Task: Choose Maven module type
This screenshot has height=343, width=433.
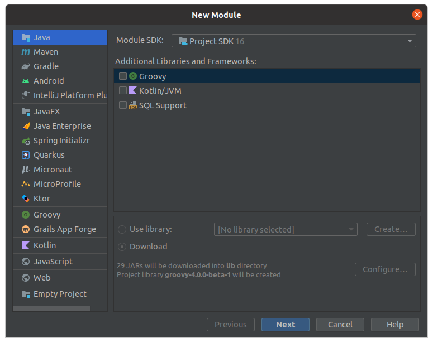Action: pyautogui.click(x=60, y=52)
